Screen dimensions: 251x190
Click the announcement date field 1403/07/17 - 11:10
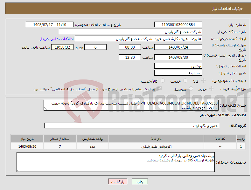49,25
